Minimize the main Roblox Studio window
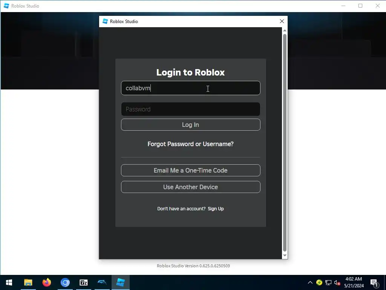Image resolution: width=386 pixels, height=290 pixels. coord(343,6)
